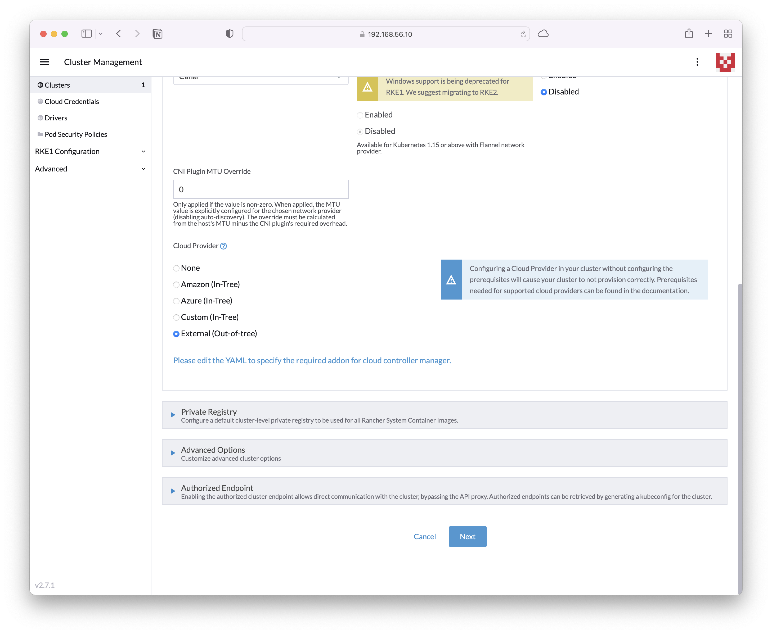Click the CNI Plugin MTU Override field

click(x=261, y=189)
